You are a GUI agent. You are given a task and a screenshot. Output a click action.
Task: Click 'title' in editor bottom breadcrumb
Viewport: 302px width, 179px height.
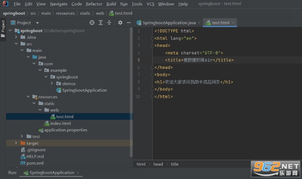point(175,164)
